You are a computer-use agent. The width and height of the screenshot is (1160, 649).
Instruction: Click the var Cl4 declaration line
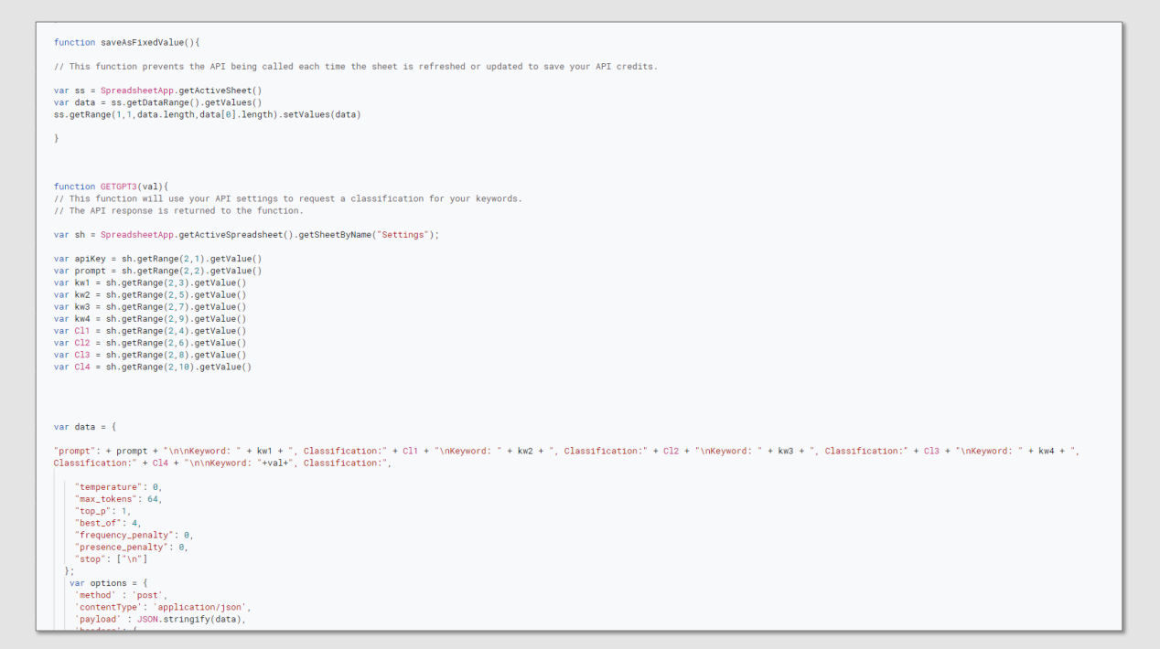click(152, 367)
